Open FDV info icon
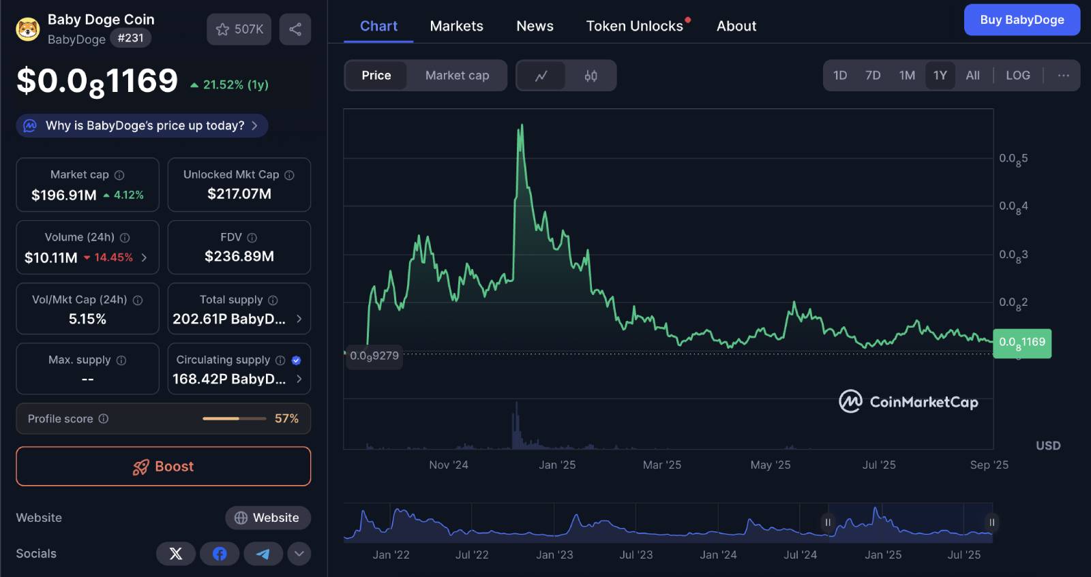 pyautogui.click(x=252, y=238)
